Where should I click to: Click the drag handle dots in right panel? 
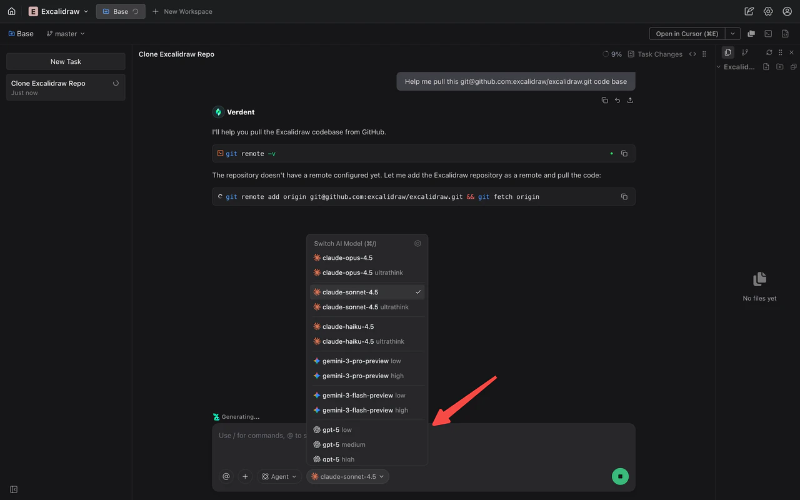click(781, 52)
